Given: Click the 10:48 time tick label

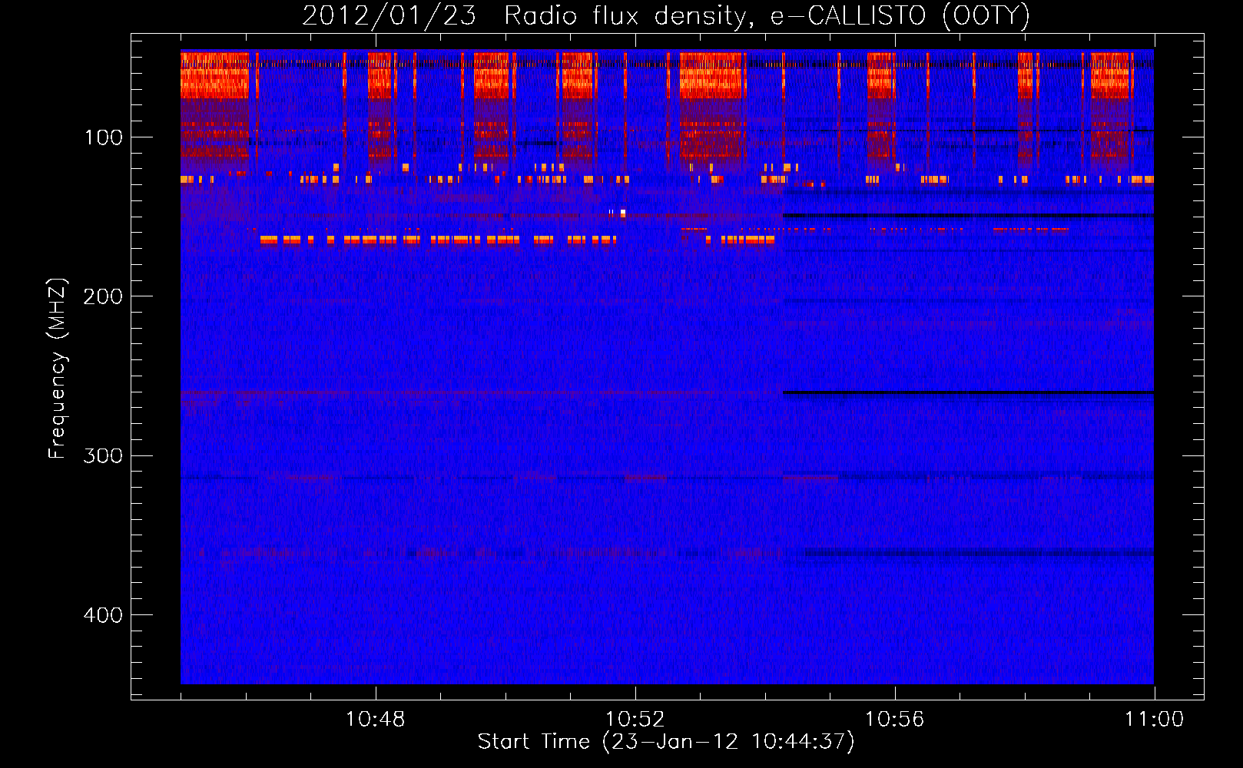Looking at the screenshot, I should [376, 720].
